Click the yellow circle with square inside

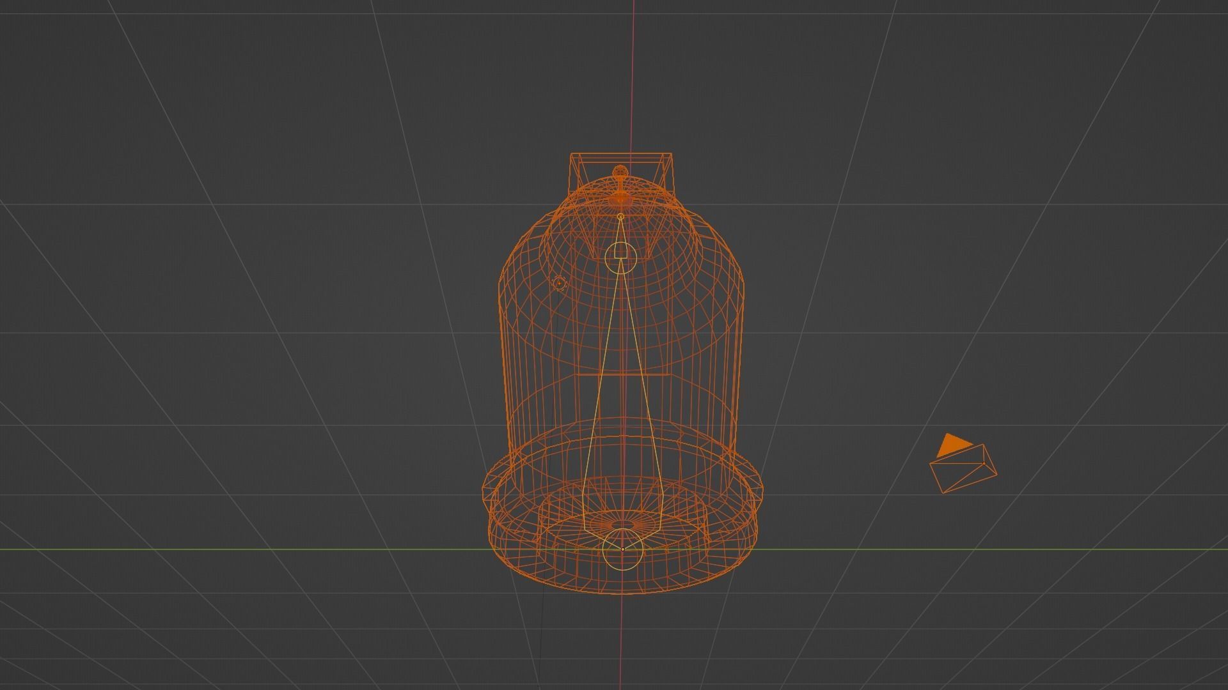tap(620, 257)
